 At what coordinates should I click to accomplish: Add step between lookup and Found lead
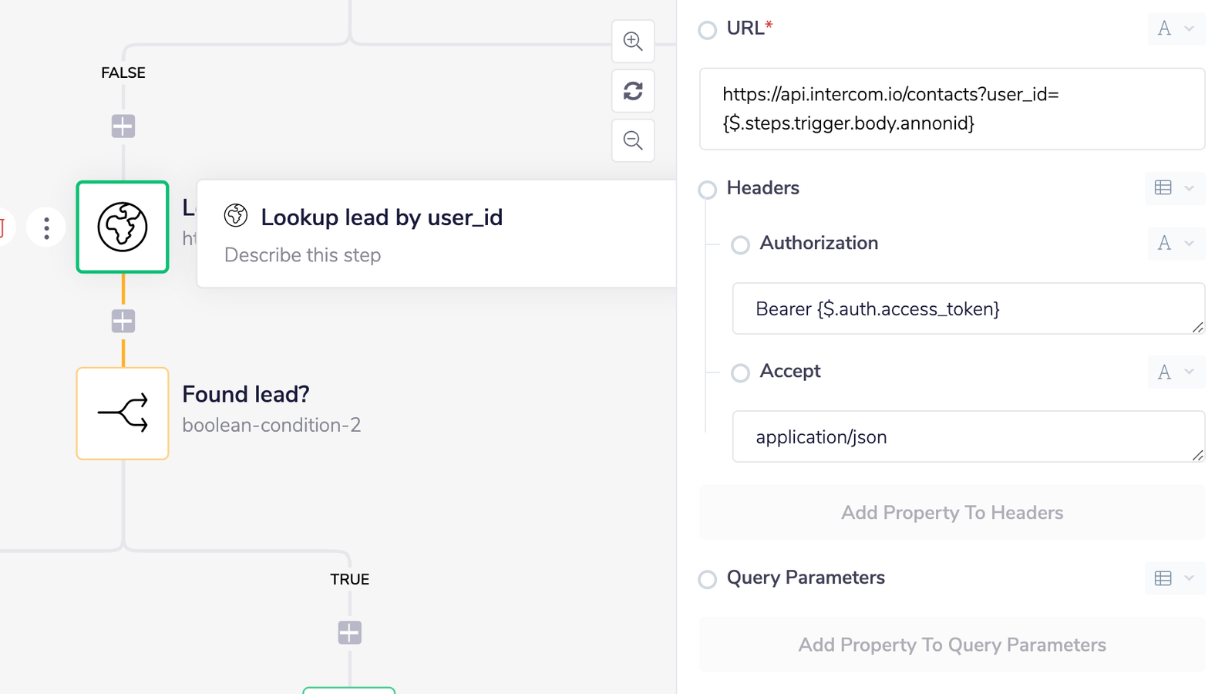click(123, 321)
